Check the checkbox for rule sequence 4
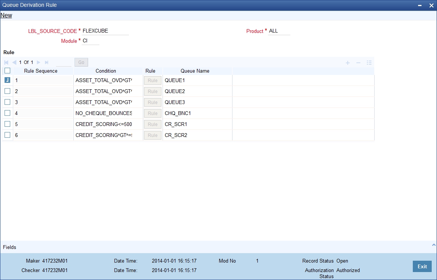 [8, 113]
